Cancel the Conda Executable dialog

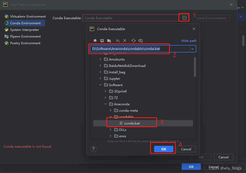pos(186,149)
